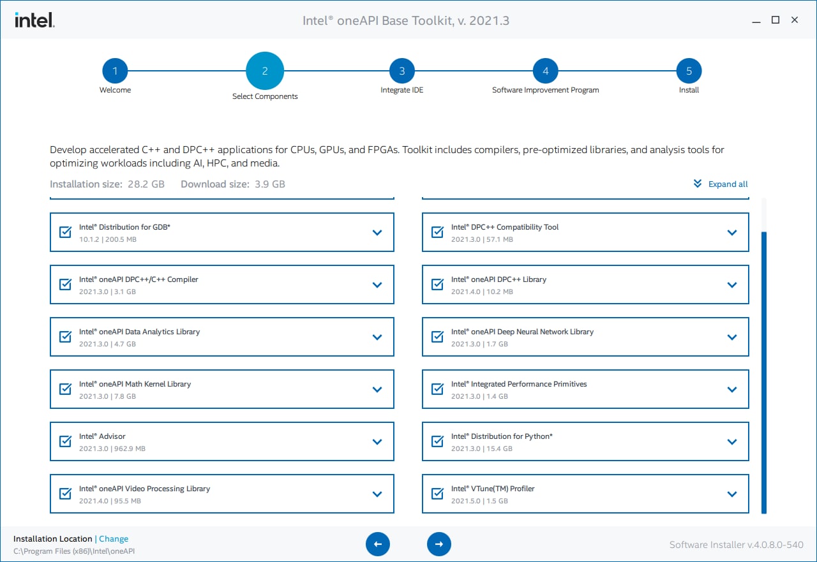Go back with the left arrow button
The image size is (817, 562).
coord(378,544)
